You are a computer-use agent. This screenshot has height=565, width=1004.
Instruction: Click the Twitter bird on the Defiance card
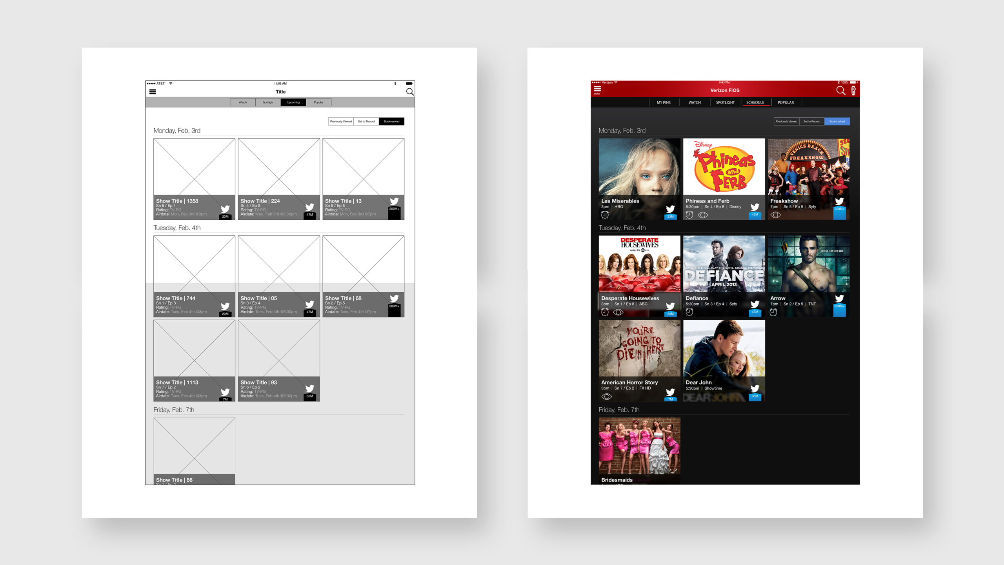point(755,304)
